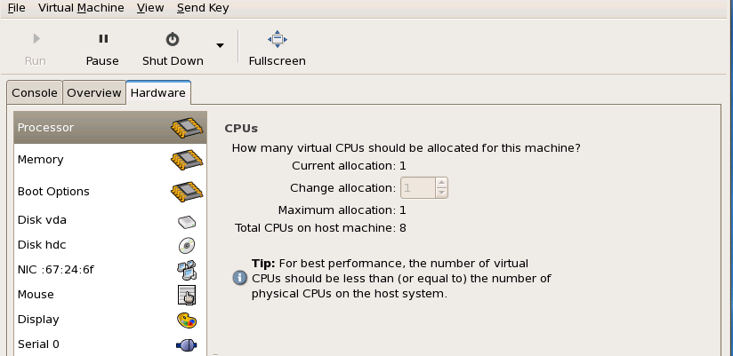Select Boot Options in hardware list

pyautogui.click(x=53, y=192)
